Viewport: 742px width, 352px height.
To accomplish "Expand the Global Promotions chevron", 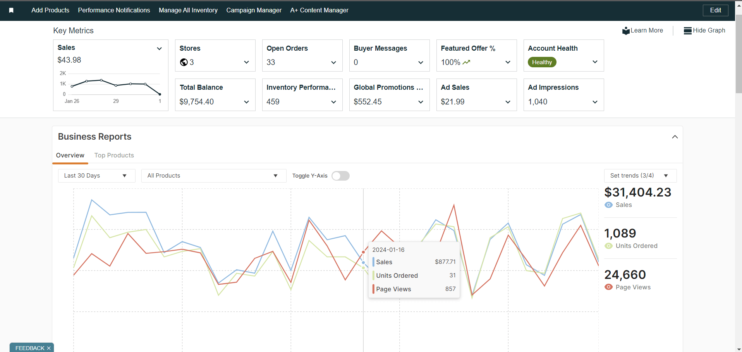I will pyautogui.click(x=421, y=102).
